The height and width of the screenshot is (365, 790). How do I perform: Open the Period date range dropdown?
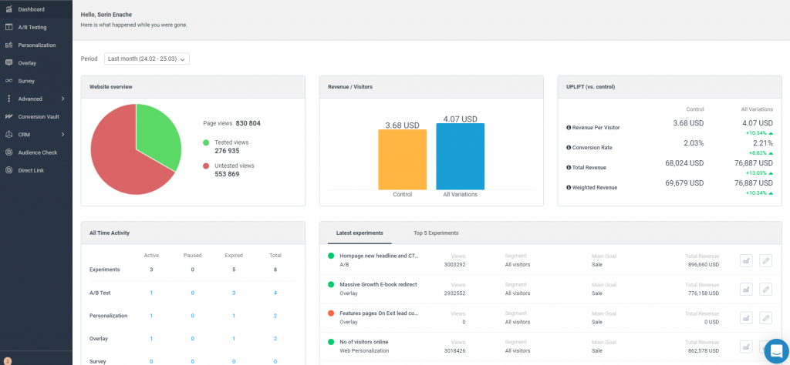coord(147,59)
